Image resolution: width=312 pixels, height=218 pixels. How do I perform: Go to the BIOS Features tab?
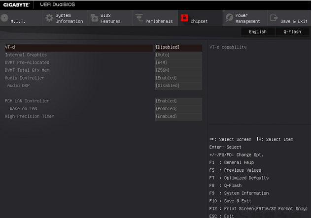coord(110,18)
